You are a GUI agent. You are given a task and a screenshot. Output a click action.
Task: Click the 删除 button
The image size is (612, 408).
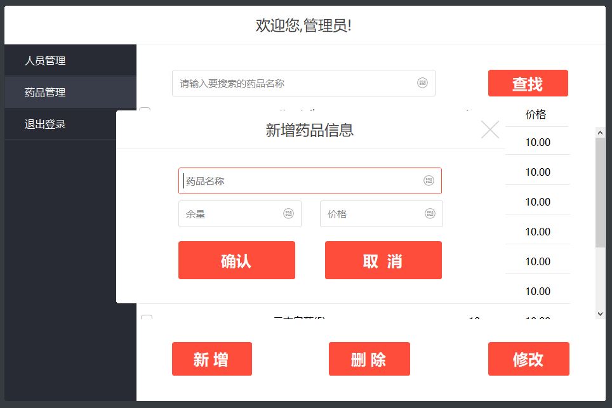(x=369, y=359)
